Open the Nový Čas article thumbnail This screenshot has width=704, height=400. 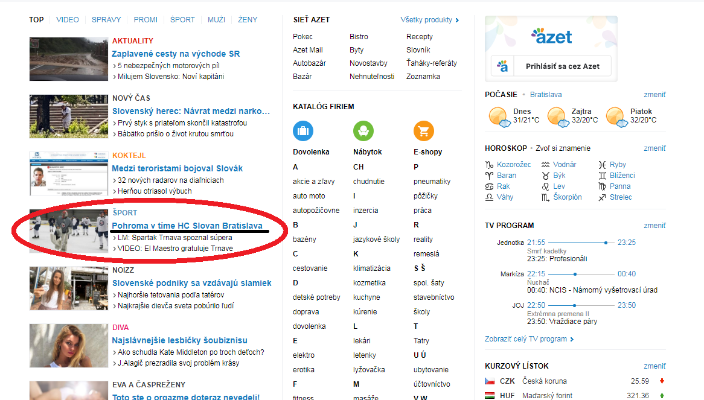click(69, 116)
